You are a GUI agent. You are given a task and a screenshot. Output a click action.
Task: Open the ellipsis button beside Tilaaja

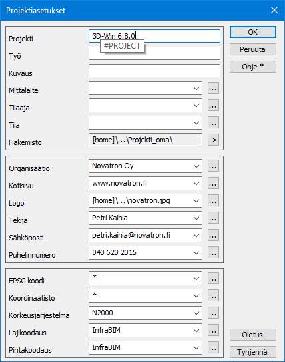213,105
